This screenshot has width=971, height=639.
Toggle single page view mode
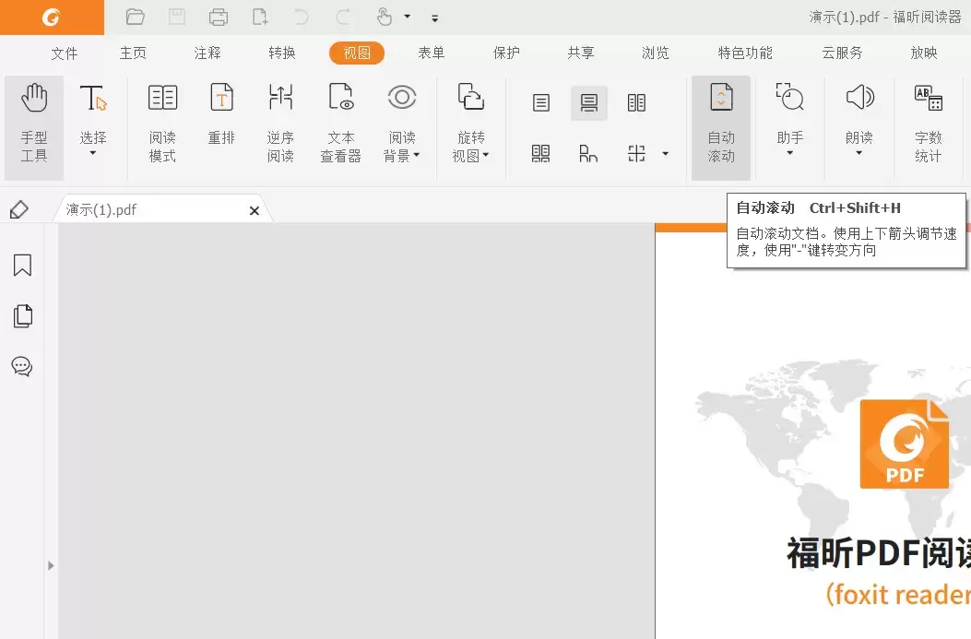click(x=540, y=101)
